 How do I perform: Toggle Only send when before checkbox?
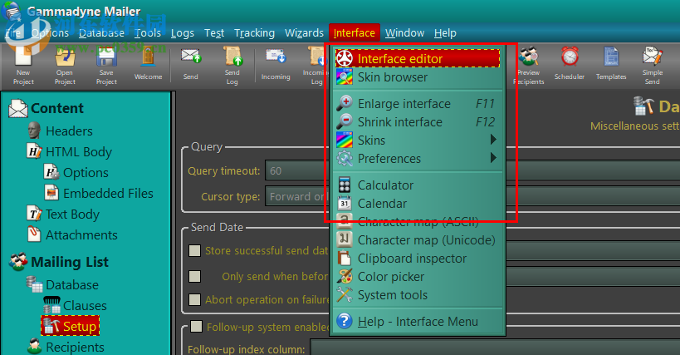pyautogui.click(x=195, y=277)
